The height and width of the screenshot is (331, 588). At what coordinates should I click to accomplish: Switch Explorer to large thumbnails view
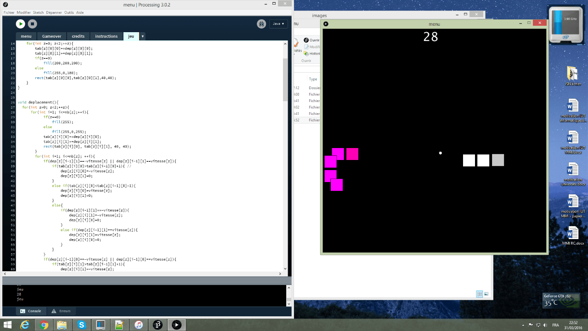[x=486, y=294]
